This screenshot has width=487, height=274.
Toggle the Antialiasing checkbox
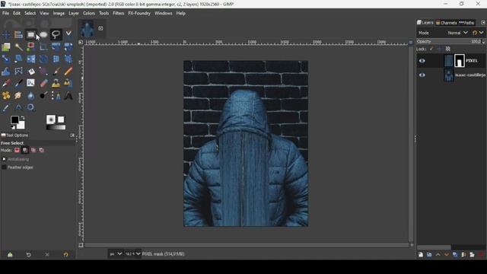tap(4, 159)
